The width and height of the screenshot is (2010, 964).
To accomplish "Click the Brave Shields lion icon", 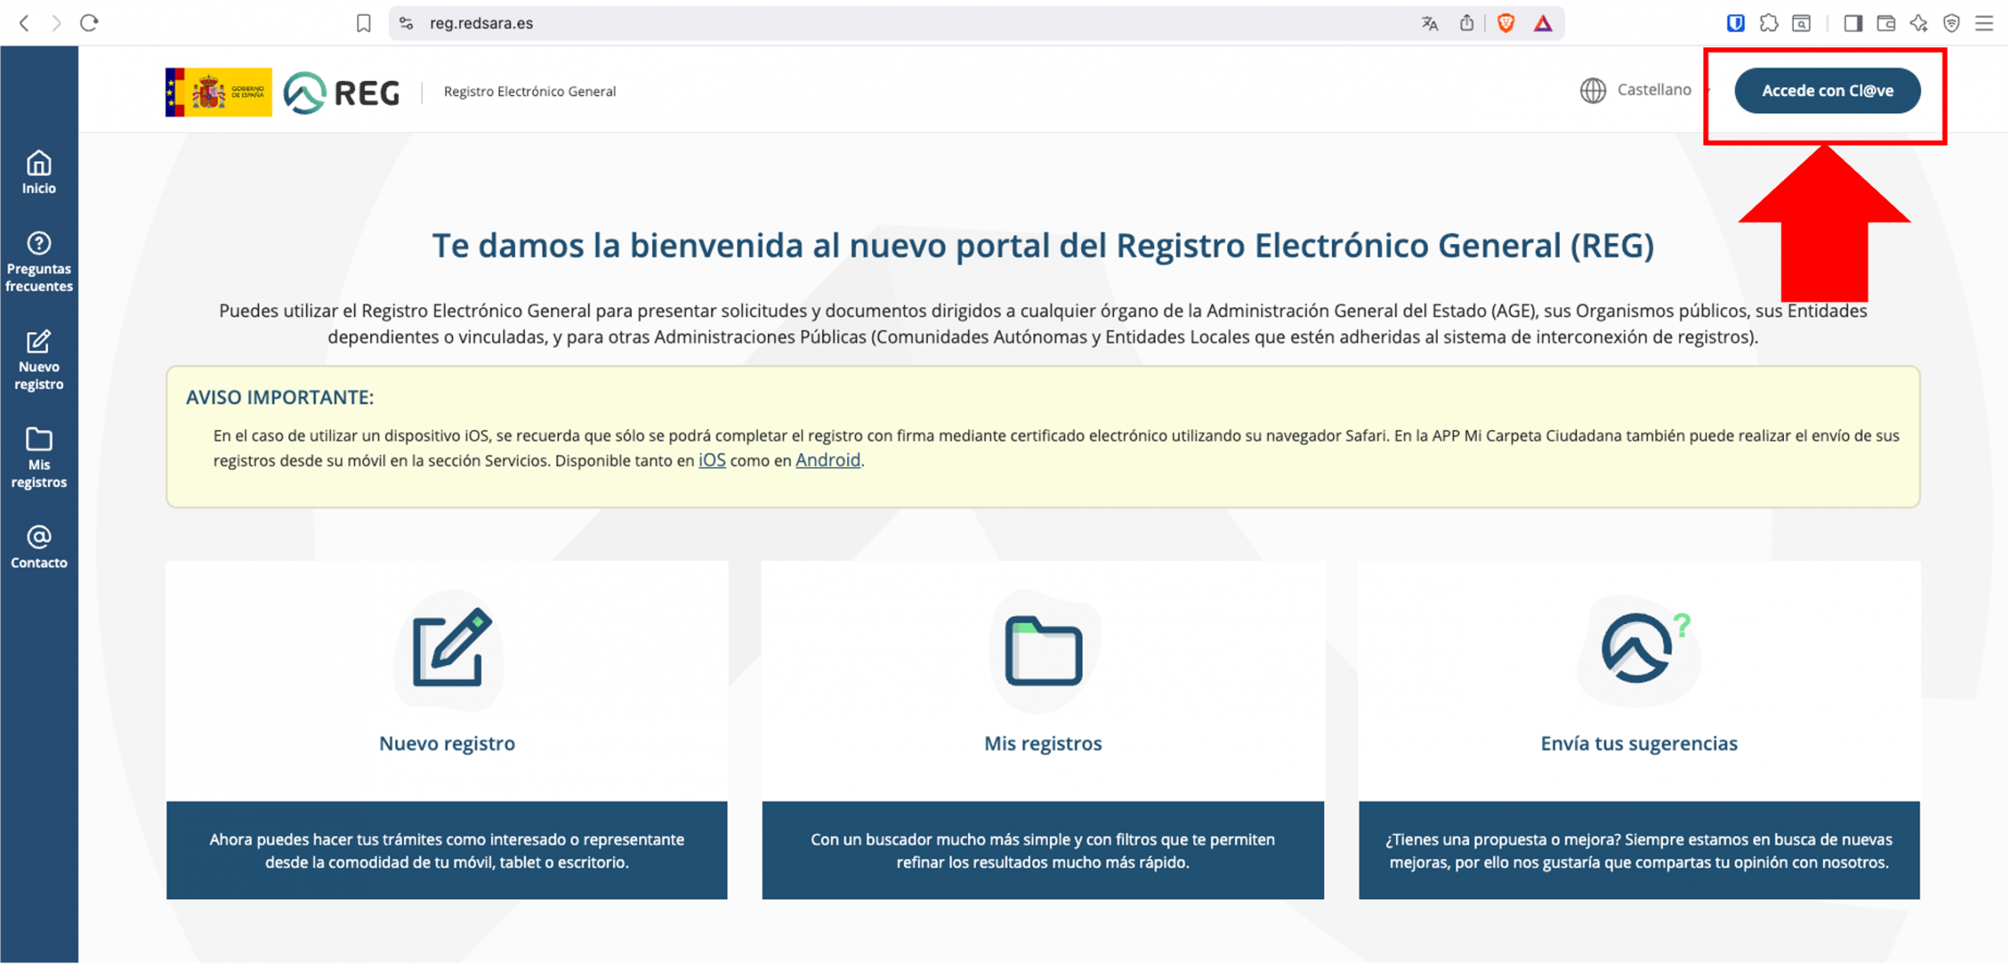I will 1505,24.
